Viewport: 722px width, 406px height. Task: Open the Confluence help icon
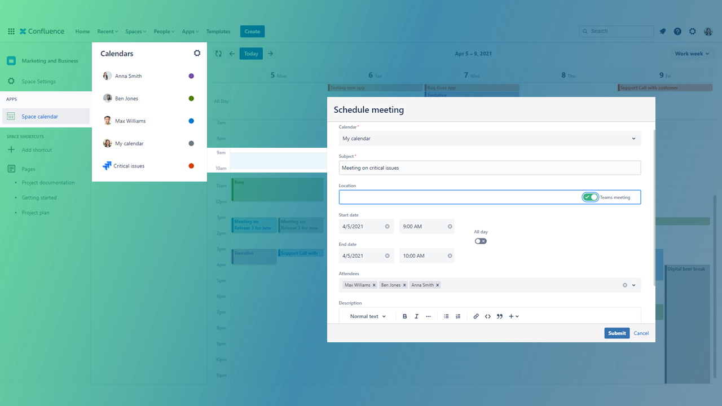(677, 32)
